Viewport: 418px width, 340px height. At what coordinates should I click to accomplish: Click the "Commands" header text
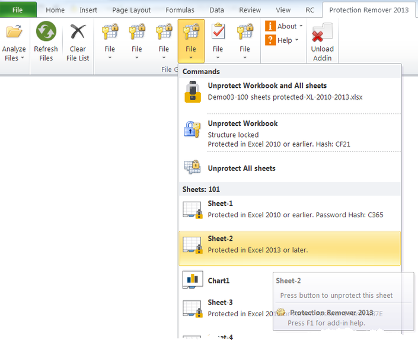201,72
